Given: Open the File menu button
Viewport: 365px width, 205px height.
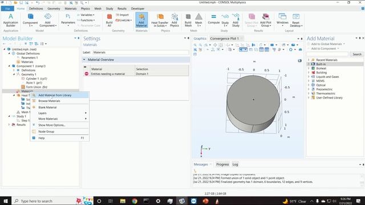Looking at the screenshot, I should (x=7, y=9).
